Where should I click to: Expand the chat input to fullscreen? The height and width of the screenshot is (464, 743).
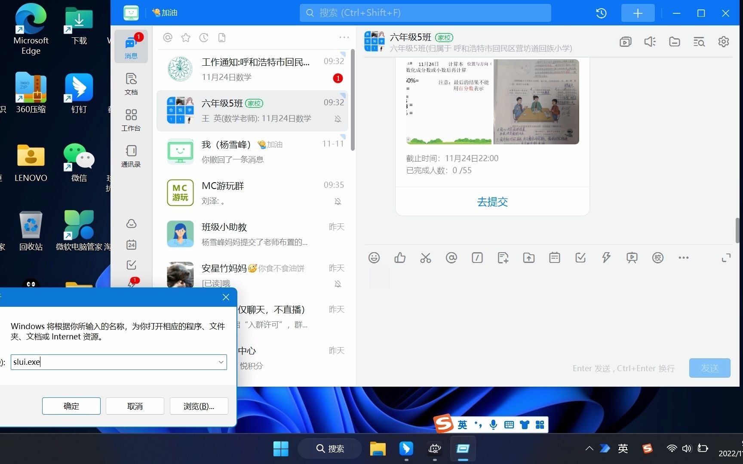[726, 257]
